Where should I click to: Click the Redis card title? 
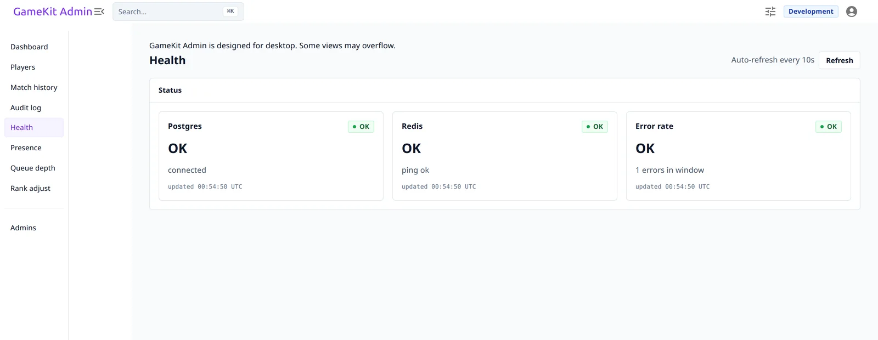point(412,127)
